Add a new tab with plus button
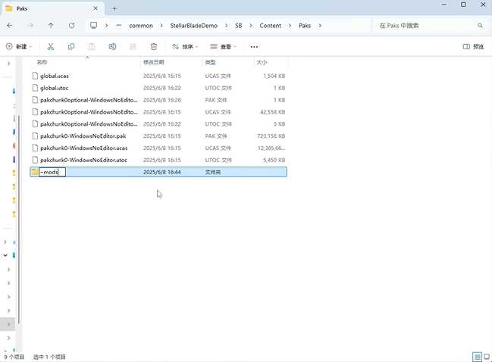The width and height of the screenshot is (492, 362). [114, 8]
